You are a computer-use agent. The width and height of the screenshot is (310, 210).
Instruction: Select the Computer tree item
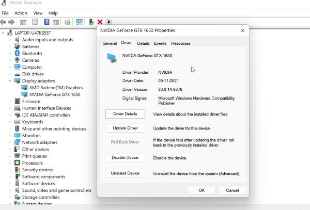click(32, 67)
